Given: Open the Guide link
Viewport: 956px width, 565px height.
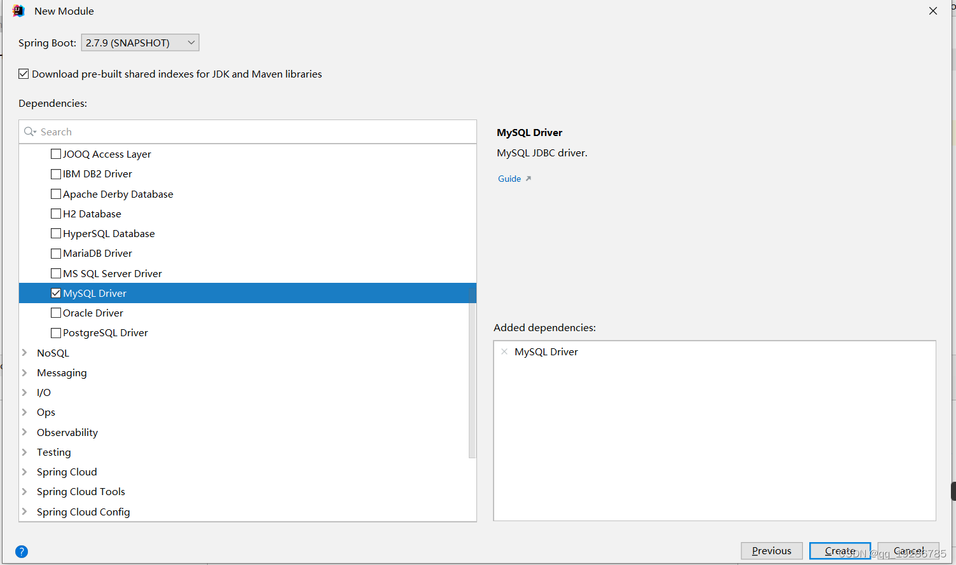Looking at the screenshot, I should (x=509, y=179).
